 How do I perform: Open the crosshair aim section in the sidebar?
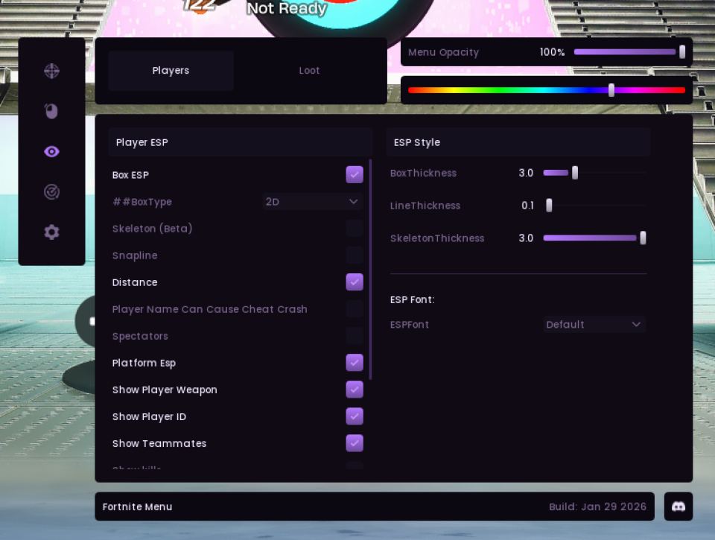(x=51, y=72)
